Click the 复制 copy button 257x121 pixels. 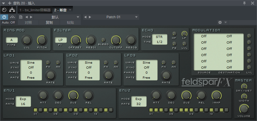tap(49, 23)
